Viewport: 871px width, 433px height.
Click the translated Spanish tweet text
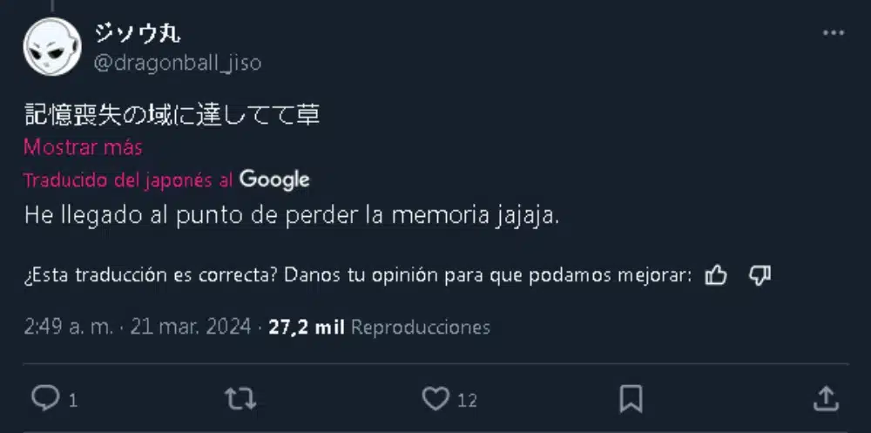coord(292,215)
